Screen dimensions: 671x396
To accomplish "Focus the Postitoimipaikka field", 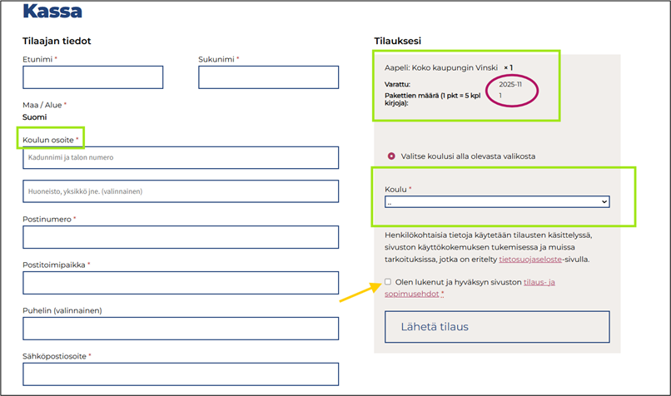I will (181, 283).
